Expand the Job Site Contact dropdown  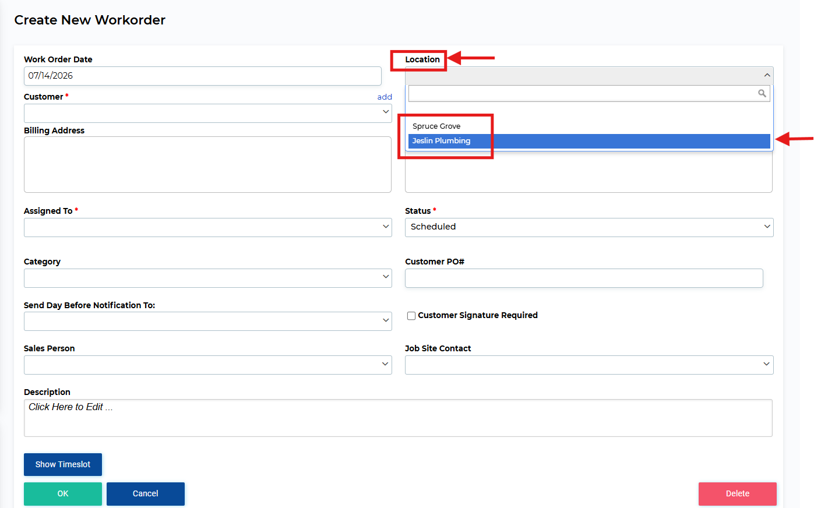(589, 365)
